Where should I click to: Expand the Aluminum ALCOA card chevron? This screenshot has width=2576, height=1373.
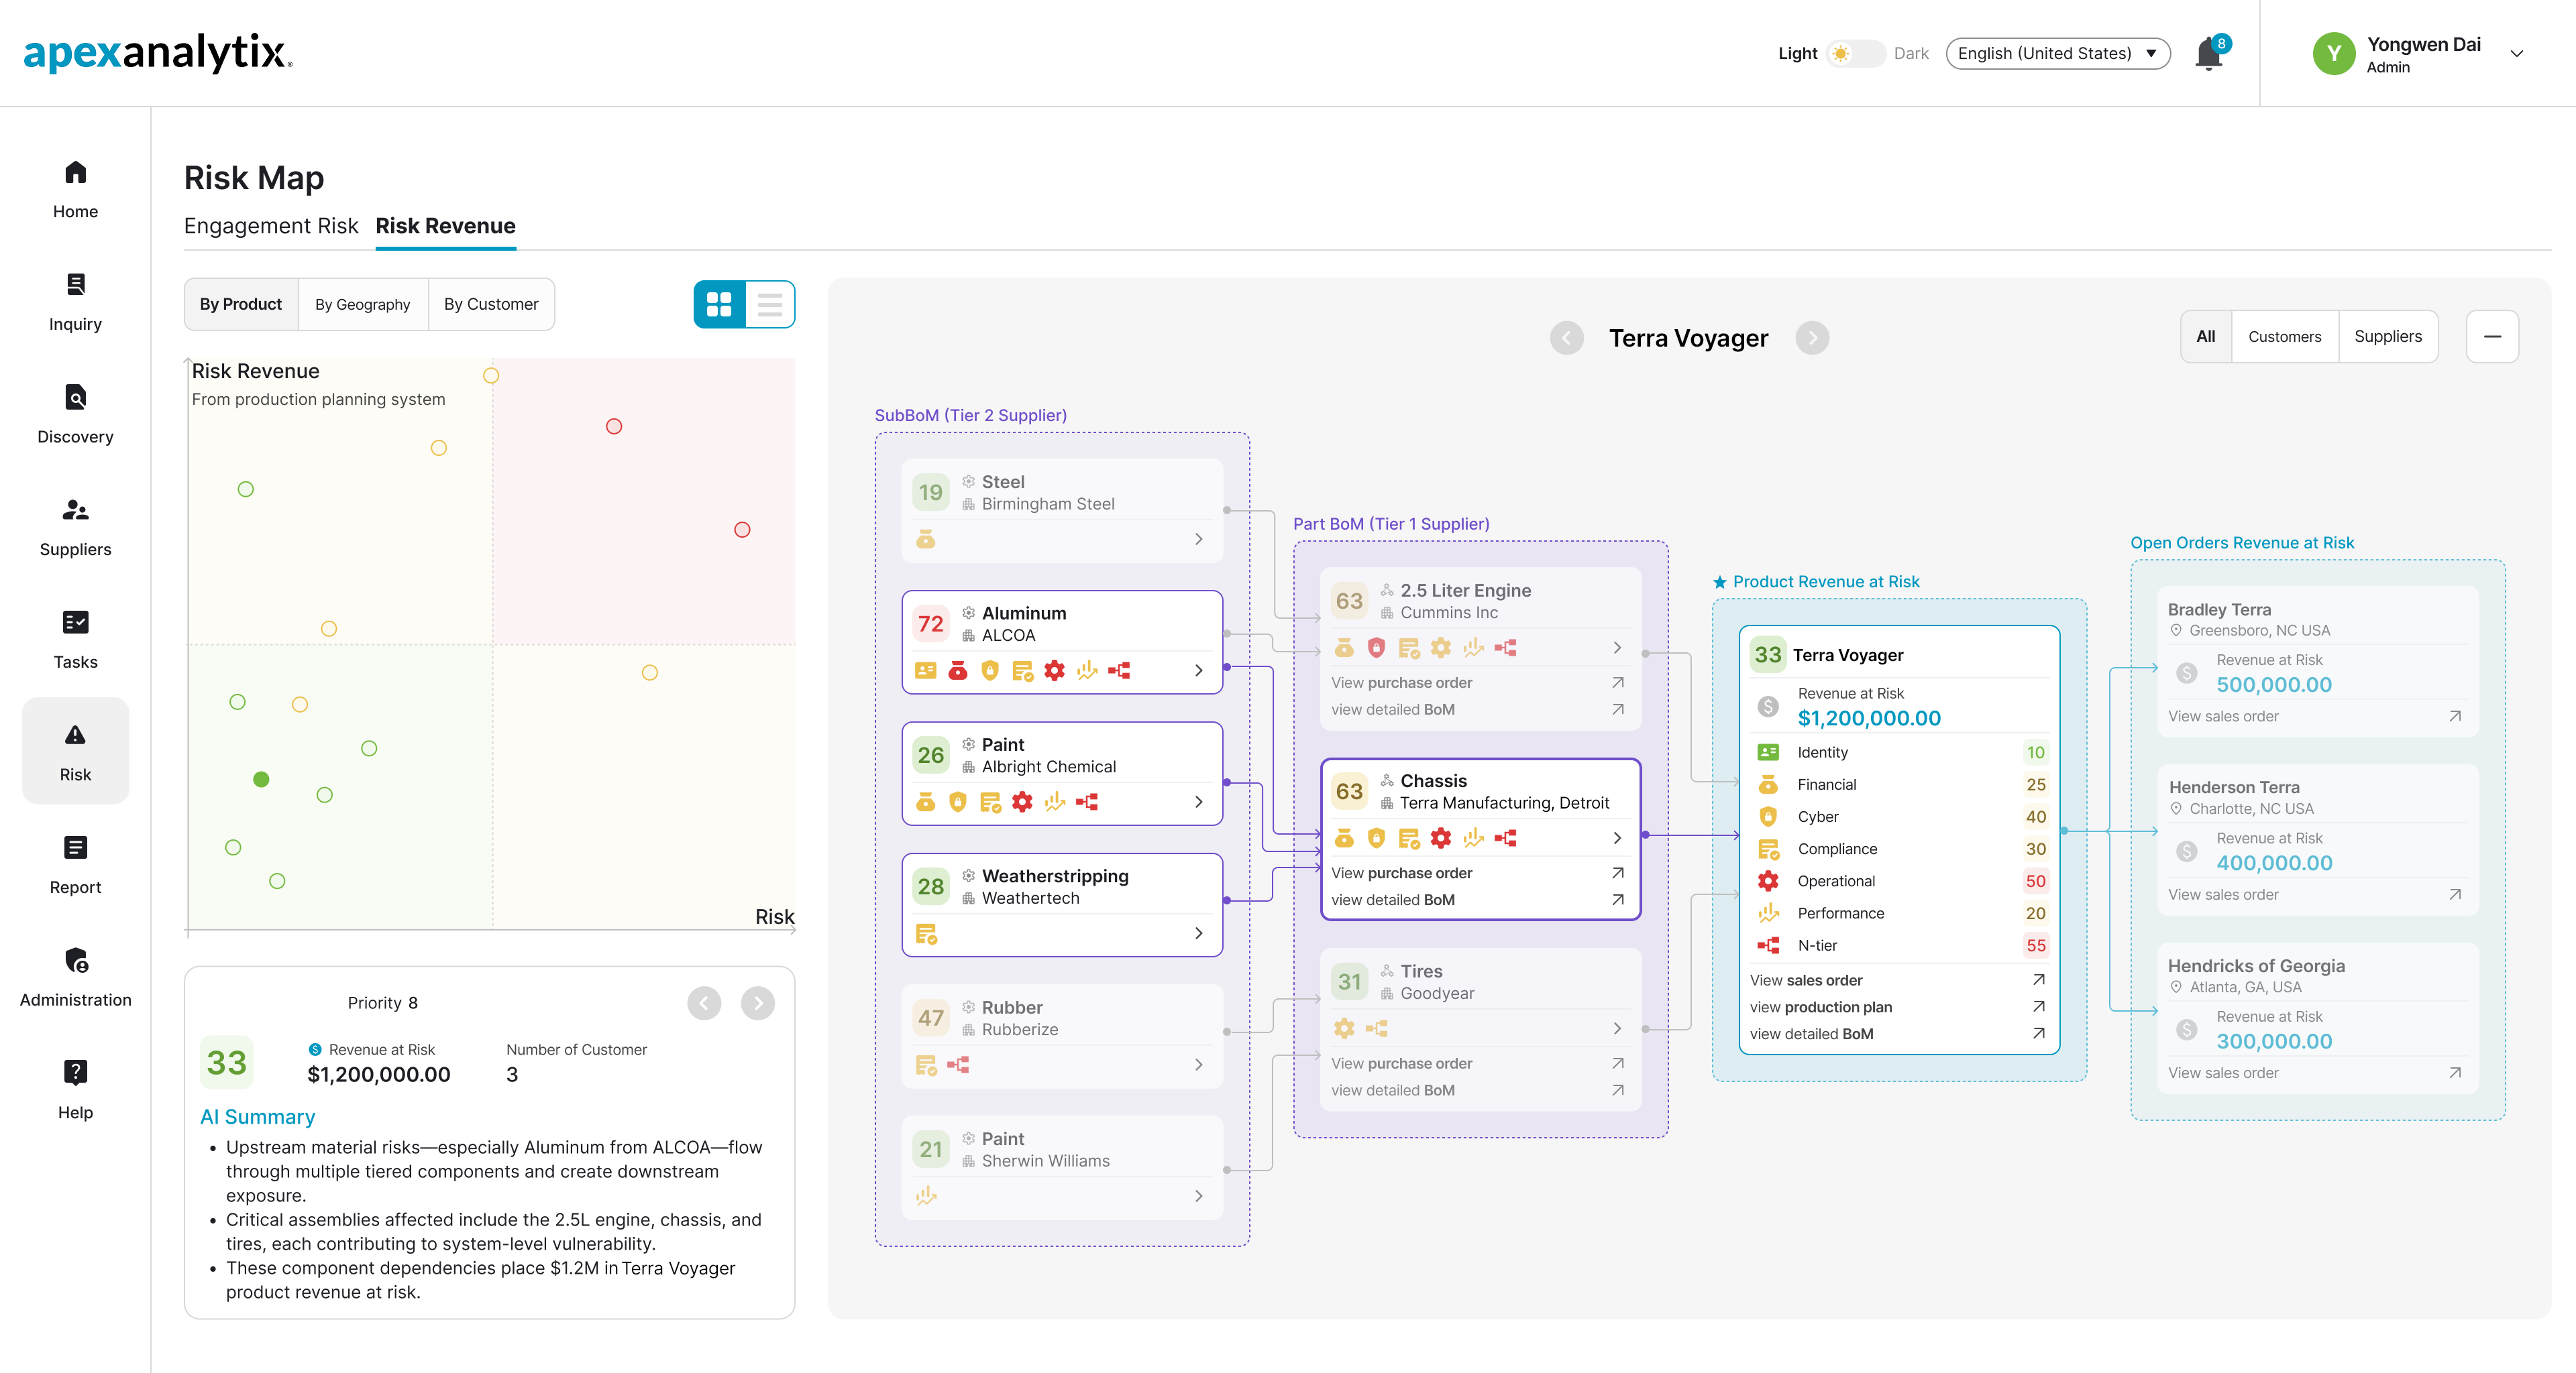click(x=1198, y=670)
